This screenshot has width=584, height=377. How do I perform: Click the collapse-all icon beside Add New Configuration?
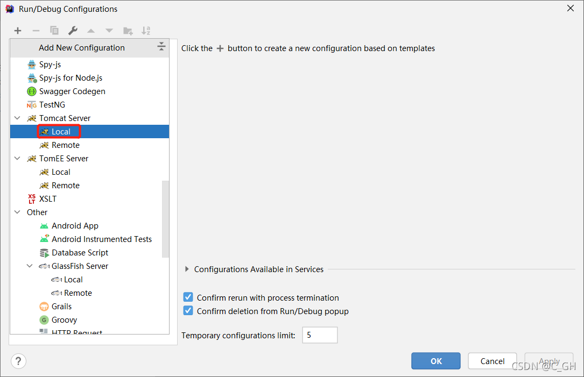click(161, 47)
